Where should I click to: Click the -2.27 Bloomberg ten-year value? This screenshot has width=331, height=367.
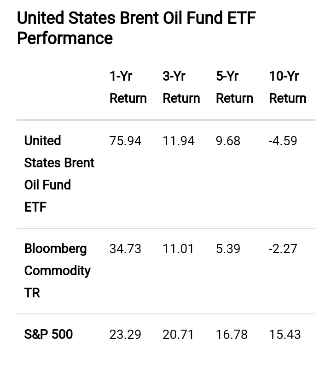(x=283, y=249)
